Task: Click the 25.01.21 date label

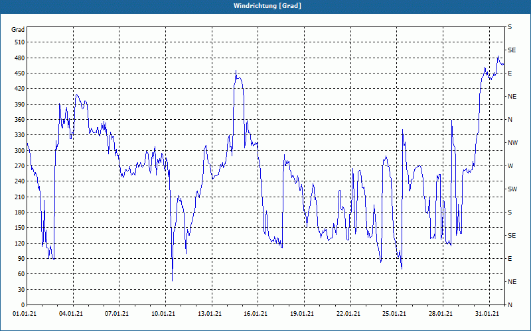Action: (x=394, y=314)
